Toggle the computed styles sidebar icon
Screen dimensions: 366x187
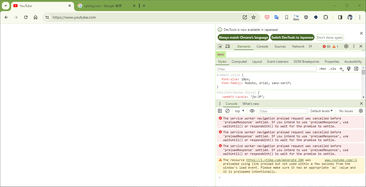tap(356, 69)
